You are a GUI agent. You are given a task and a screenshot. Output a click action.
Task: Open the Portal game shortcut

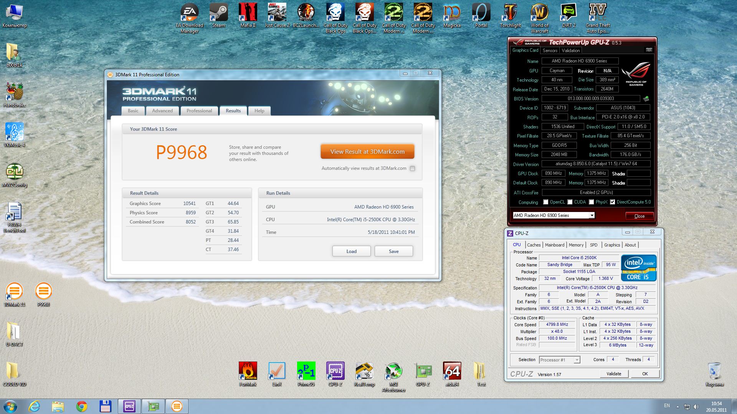[x=481, y=15]
